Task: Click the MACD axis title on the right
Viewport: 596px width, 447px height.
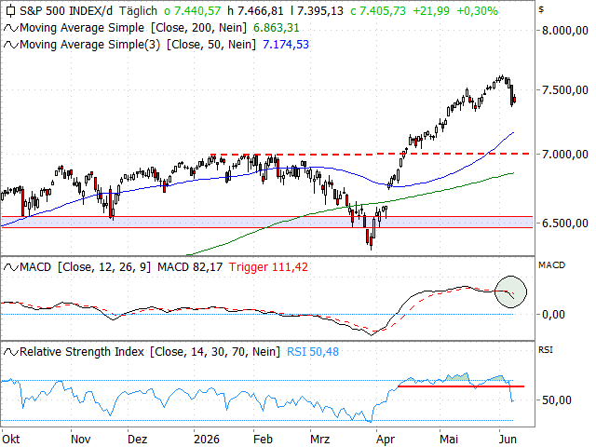Action: [x=551, y=265]
